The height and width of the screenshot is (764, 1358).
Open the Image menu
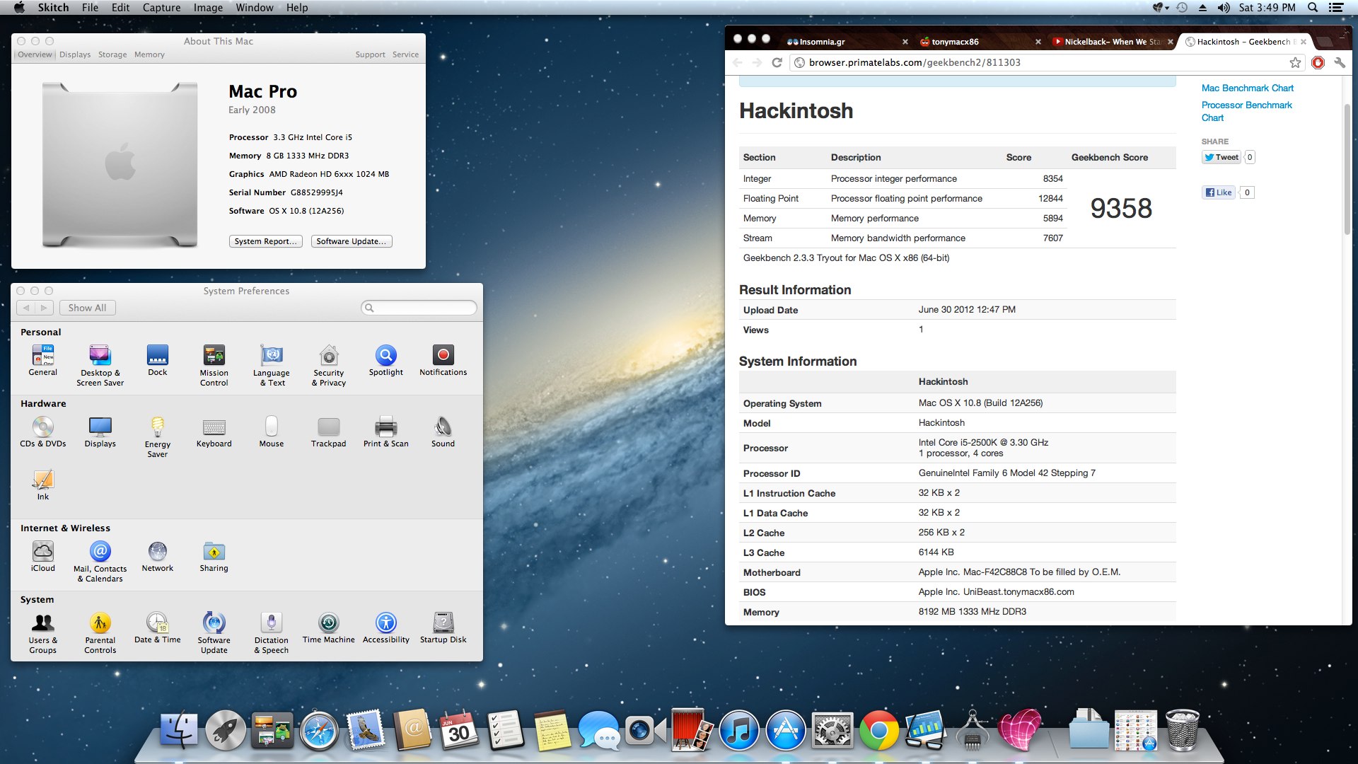coord(208,7)
